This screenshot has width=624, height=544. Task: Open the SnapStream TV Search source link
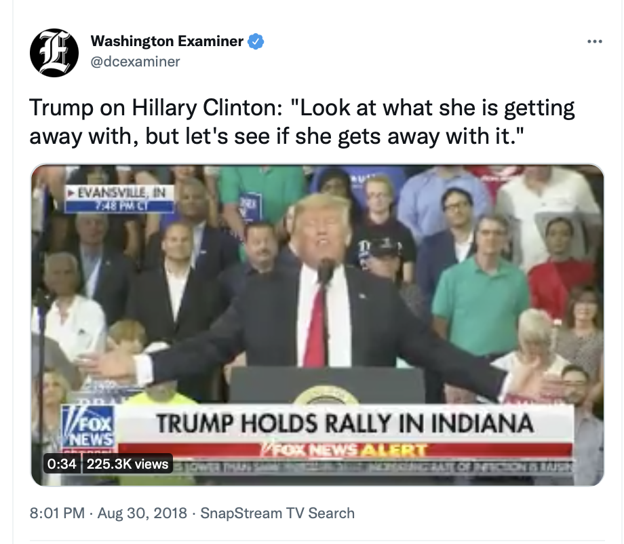pyautogui.click(x=277, y=513)
